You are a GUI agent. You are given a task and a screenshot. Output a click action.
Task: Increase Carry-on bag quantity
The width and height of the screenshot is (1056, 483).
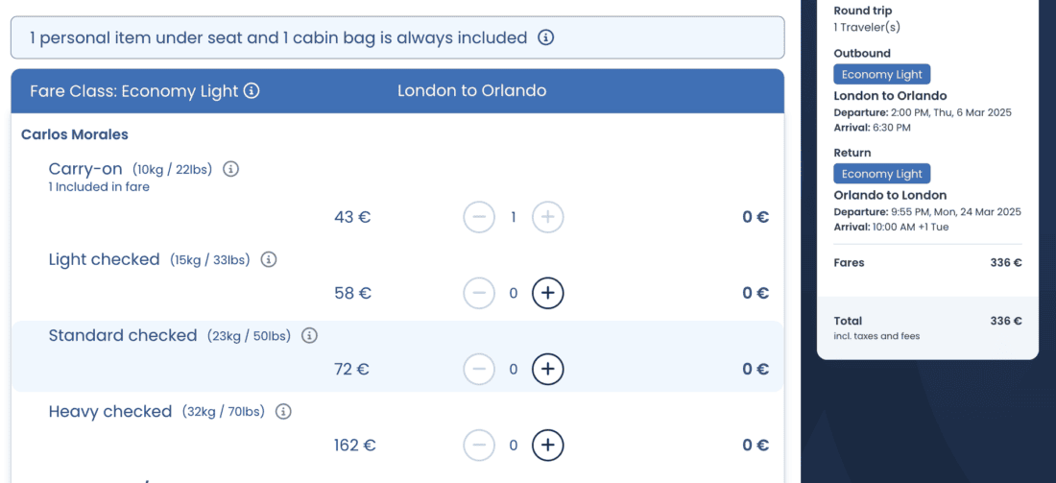(547, 217)
